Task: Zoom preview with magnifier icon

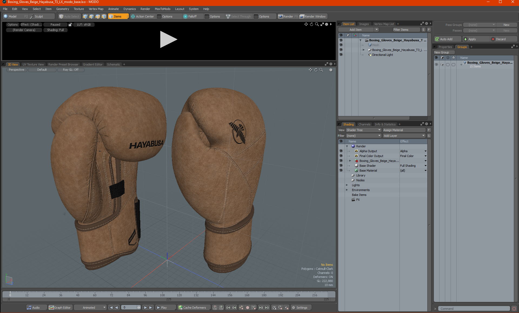Action: tap(317, 24)
